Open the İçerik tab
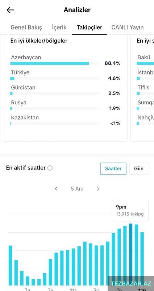 59,28
